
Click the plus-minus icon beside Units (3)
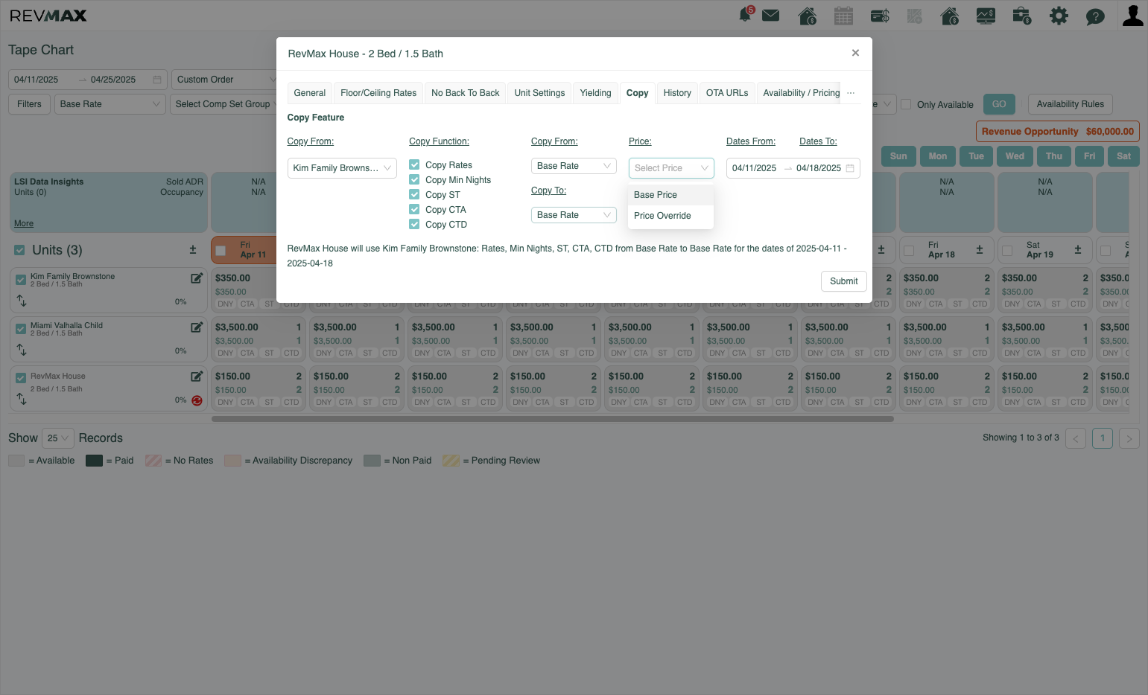click(193, 250)
